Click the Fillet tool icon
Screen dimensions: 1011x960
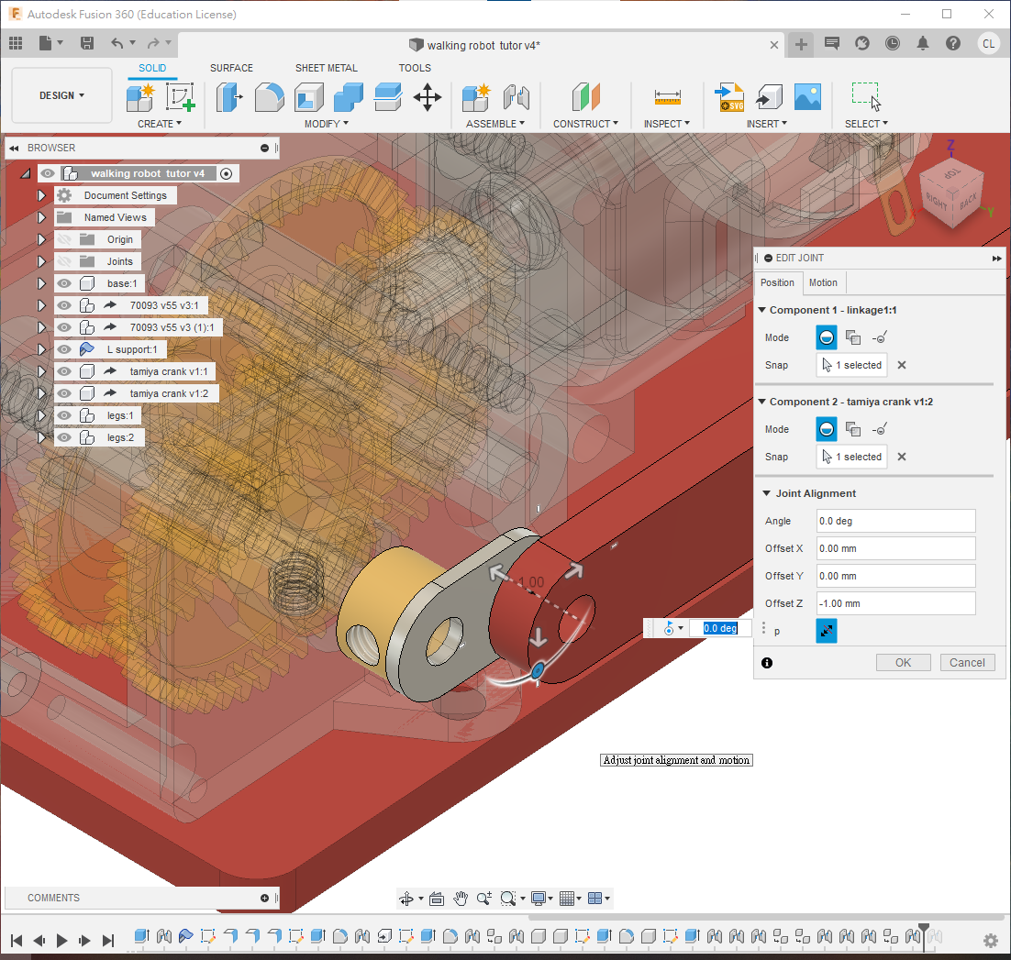[x=269, y=96]
